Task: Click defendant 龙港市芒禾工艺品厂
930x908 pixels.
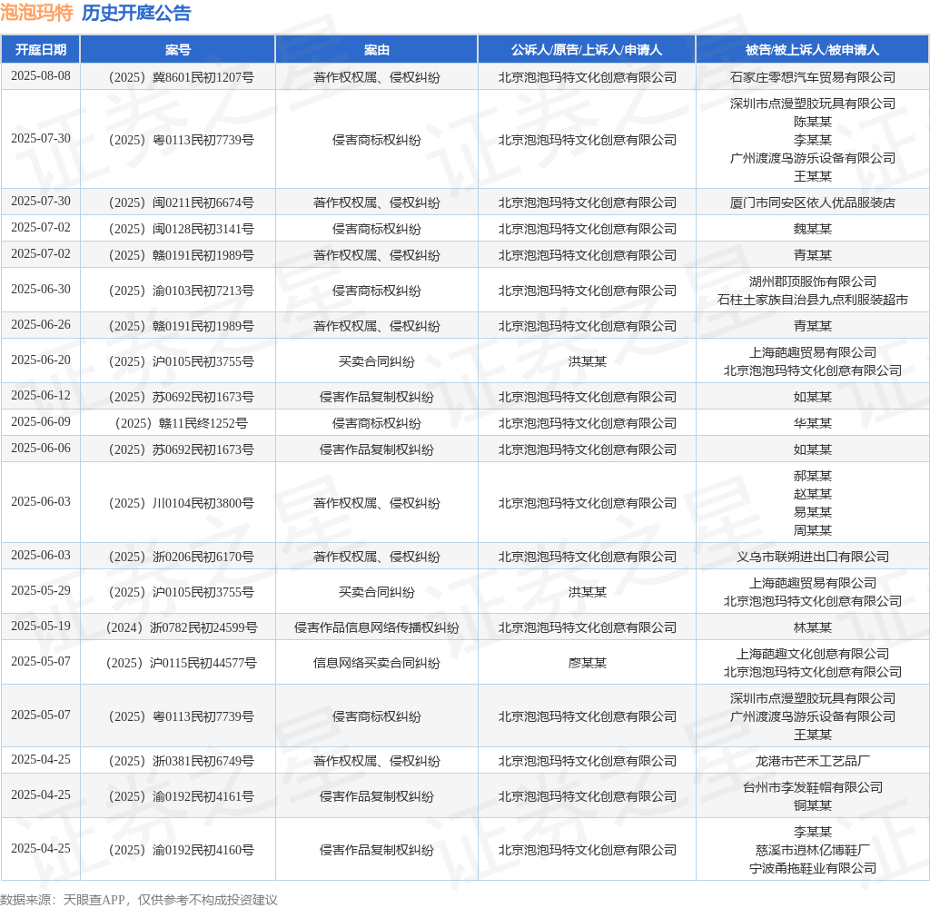Action: point(813,761)
